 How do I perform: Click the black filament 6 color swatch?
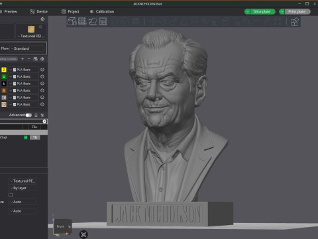click(x=4, y=84)
